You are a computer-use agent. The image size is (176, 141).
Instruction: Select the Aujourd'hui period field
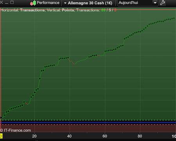pos(138,3)
